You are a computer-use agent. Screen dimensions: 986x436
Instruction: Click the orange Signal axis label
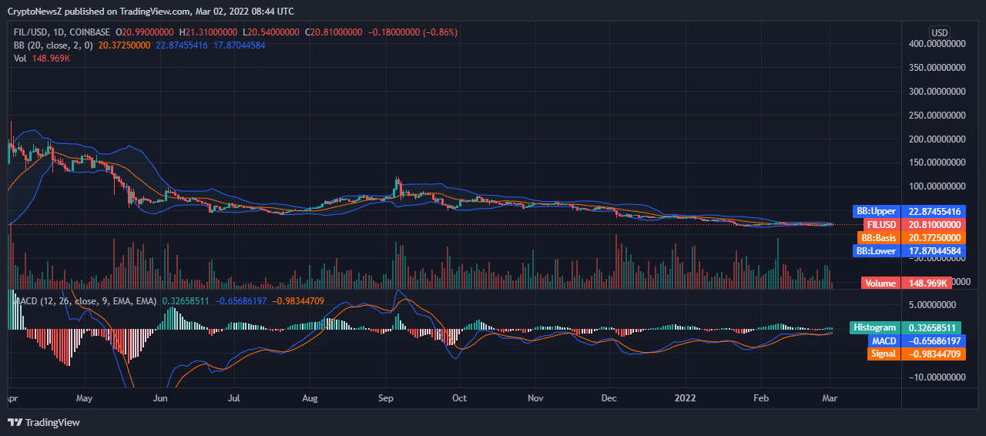(x=883, y=354)
